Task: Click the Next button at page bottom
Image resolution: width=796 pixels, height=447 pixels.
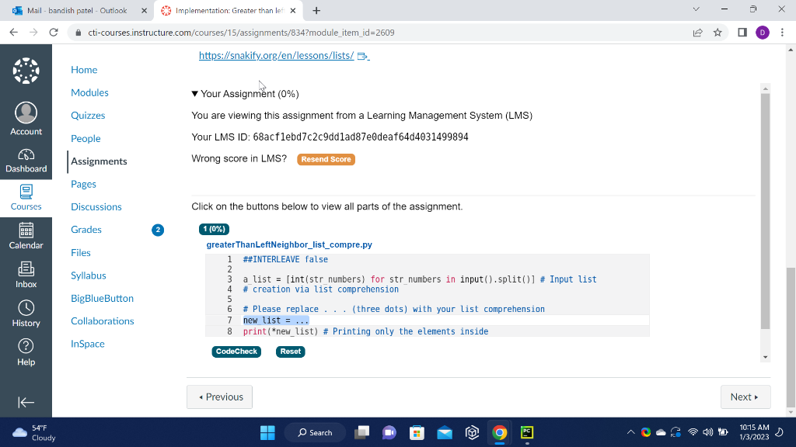Action: point(745,397)
